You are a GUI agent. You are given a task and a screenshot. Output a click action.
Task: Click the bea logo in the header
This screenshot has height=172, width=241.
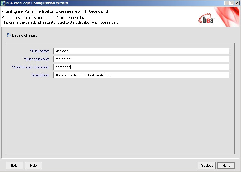click(206, 18)
